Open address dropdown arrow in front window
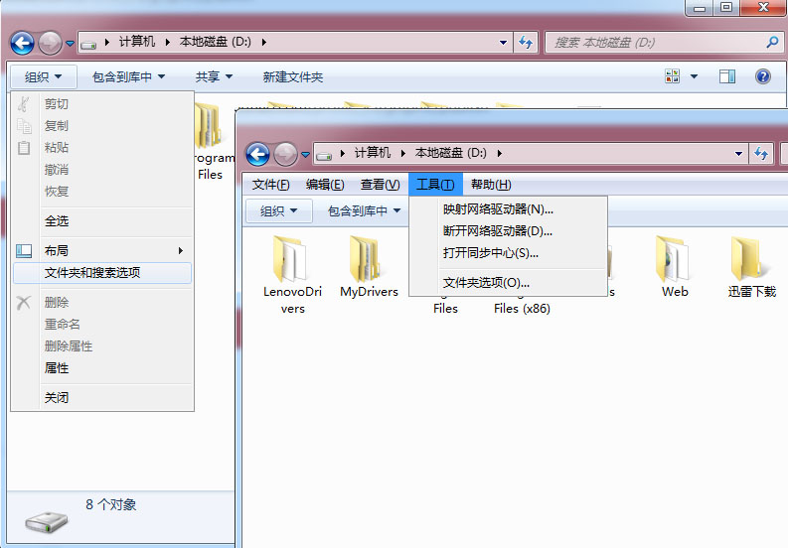 coord(738,154)
